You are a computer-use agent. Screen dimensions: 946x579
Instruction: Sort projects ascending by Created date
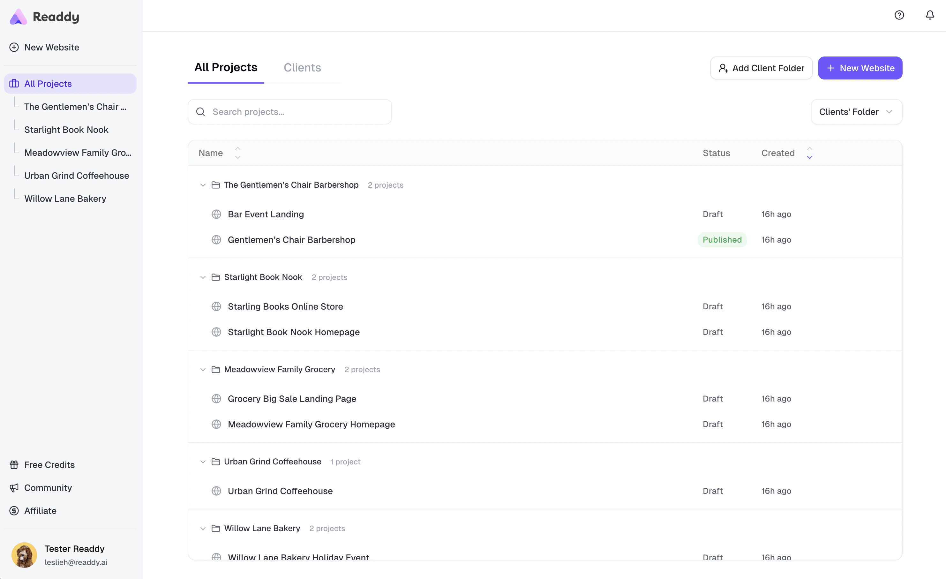(809, 148)
